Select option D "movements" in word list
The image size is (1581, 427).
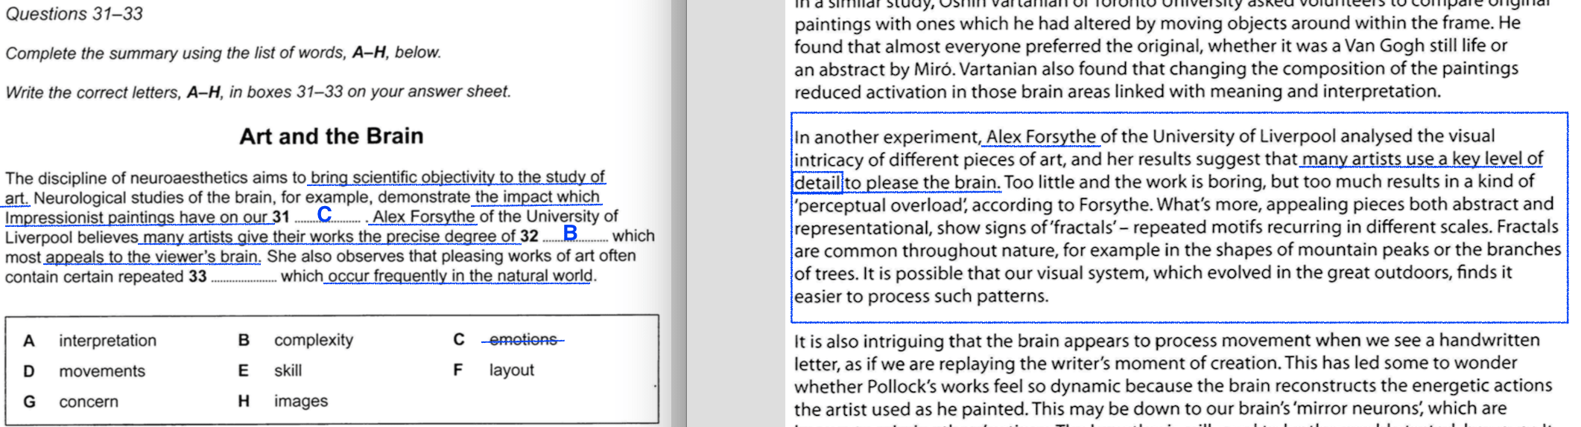(102, 371)
